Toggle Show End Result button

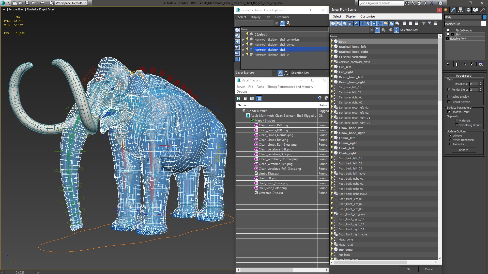point(457,64)
